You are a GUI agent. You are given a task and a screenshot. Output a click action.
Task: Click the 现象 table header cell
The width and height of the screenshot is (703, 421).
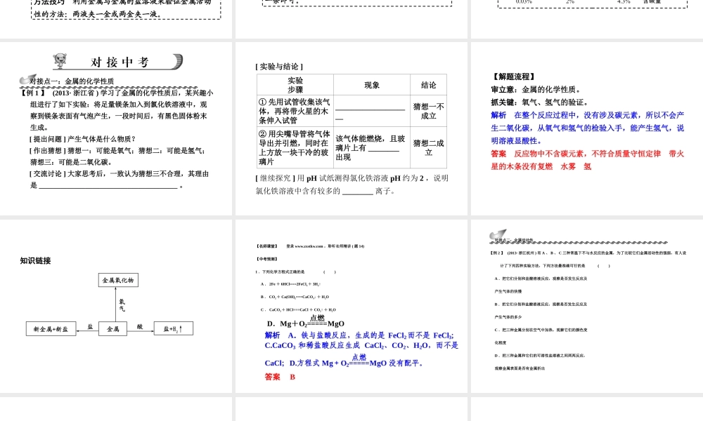click(x=372, y=85)
